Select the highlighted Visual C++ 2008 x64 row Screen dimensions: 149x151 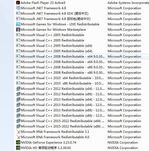click(x=82, y=56)
